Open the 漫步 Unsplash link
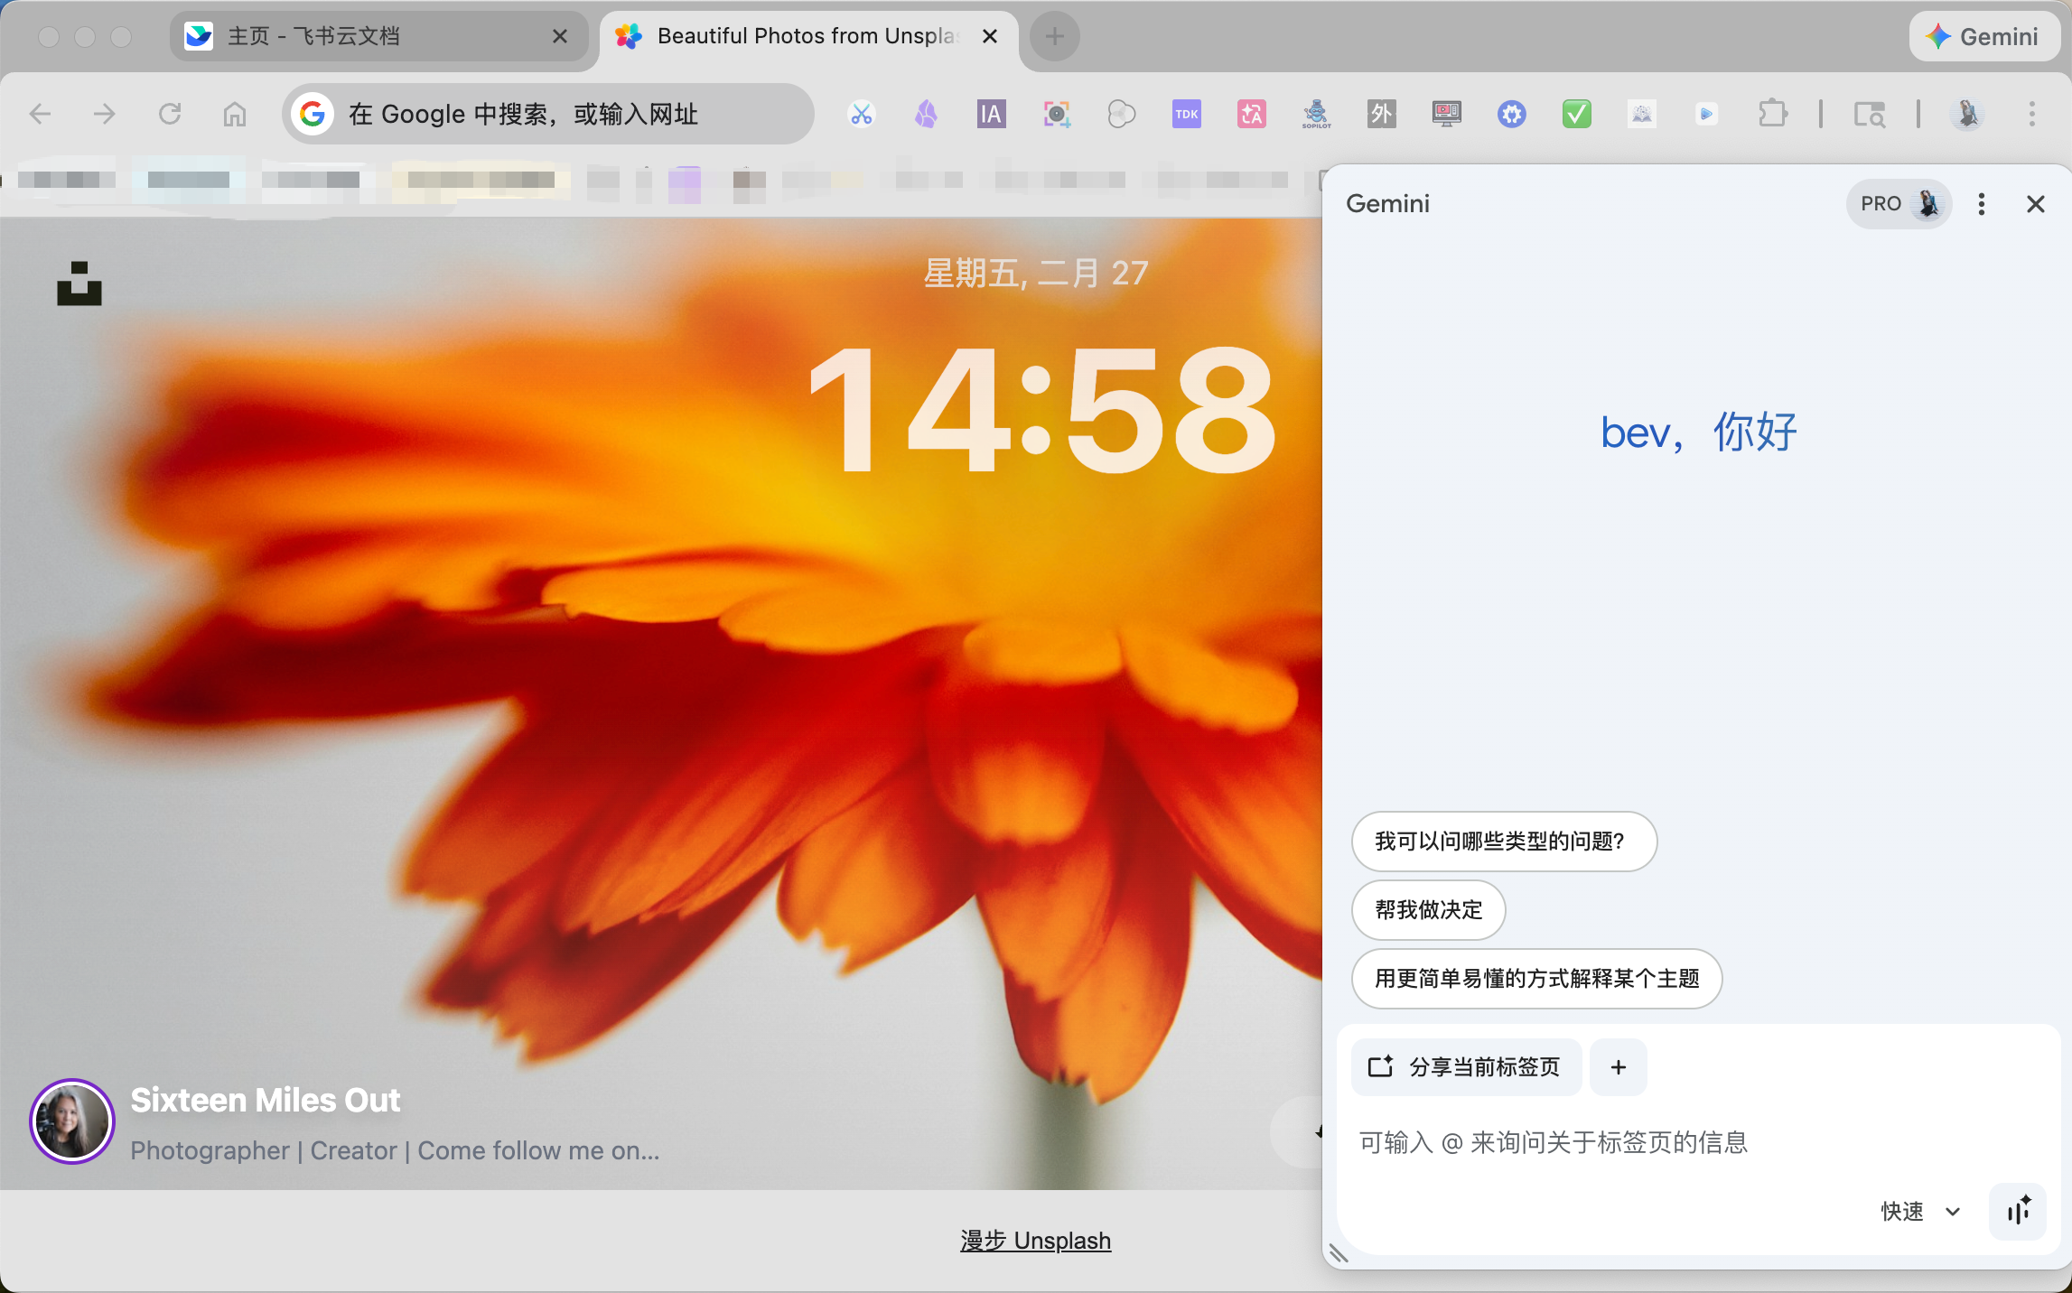Viewport: 2072px width, 1293px height. tap(1035, 1240)
